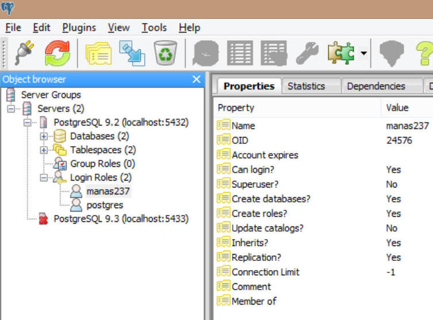
Task: Select the Update catalogs? property row
Action: pyautogui.click(x=324, y=228)
